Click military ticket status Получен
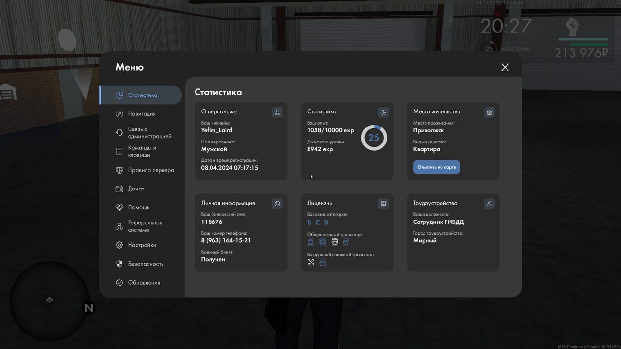Screen dimensions: 621x349 click(x=213, y=259)
